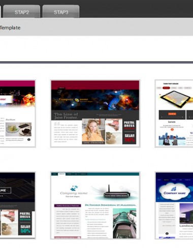This screenshot has height=248, width=193.
Task: Switch to the STAP2 tab
Action: [x=22, y=12]
